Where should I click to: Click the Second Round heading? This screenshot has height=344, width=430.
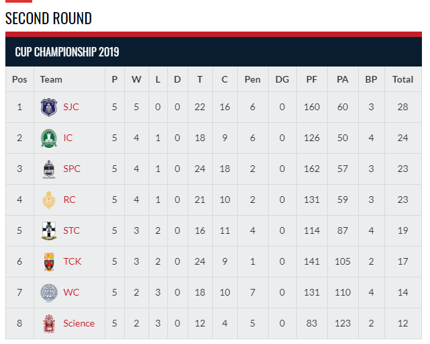tap(48, 19)
